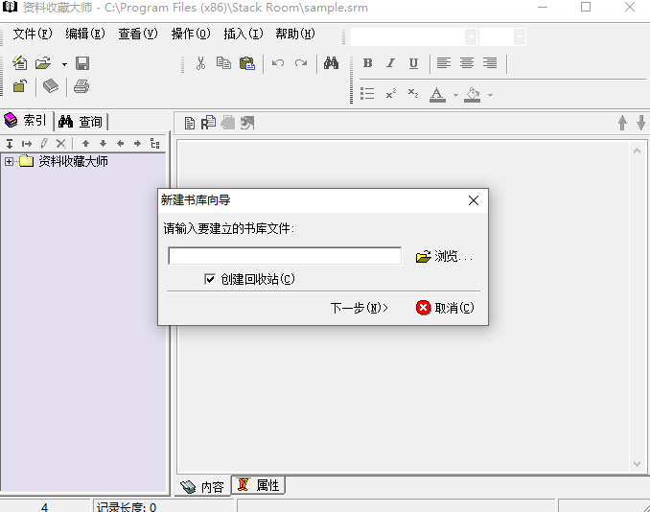Click the redo arrow icon
Screen dimensions: 650x512
click(301, 63)
